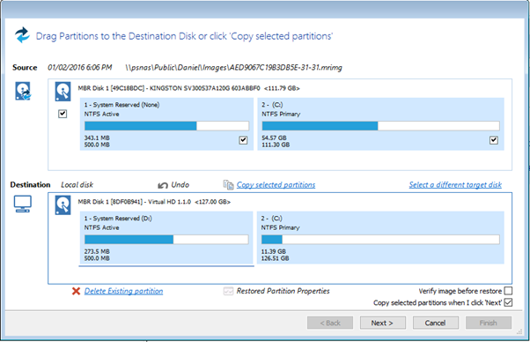Viewport: 530px width, 342px height.
Task: Click the Local disk label
Action: tap(77, 185)
